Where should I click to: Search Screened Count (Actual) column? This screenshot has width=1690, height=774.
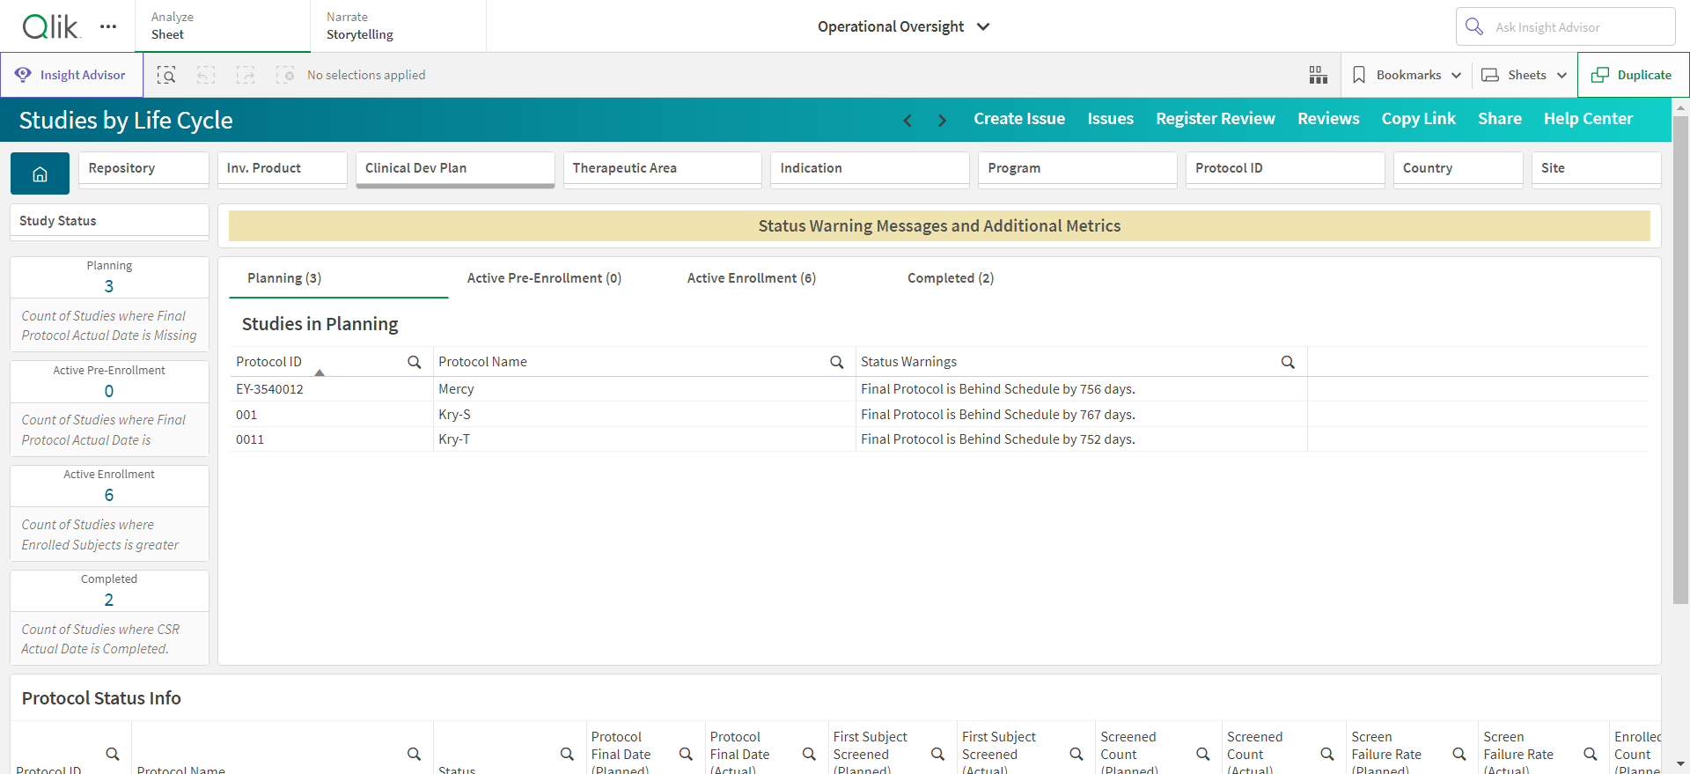point(1327,754)
